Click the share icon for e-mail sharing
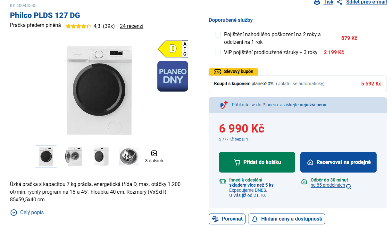 (x=340, y=2)
